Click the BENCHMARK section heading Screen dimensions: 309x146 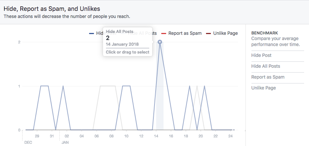click(x=265, y=33)
